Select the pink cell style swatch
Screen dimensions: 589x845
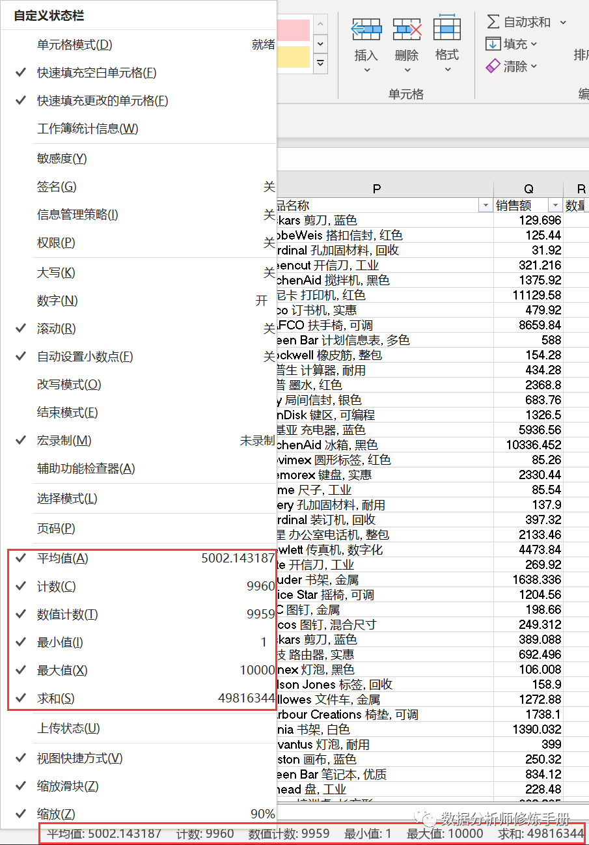coord(295,30)
